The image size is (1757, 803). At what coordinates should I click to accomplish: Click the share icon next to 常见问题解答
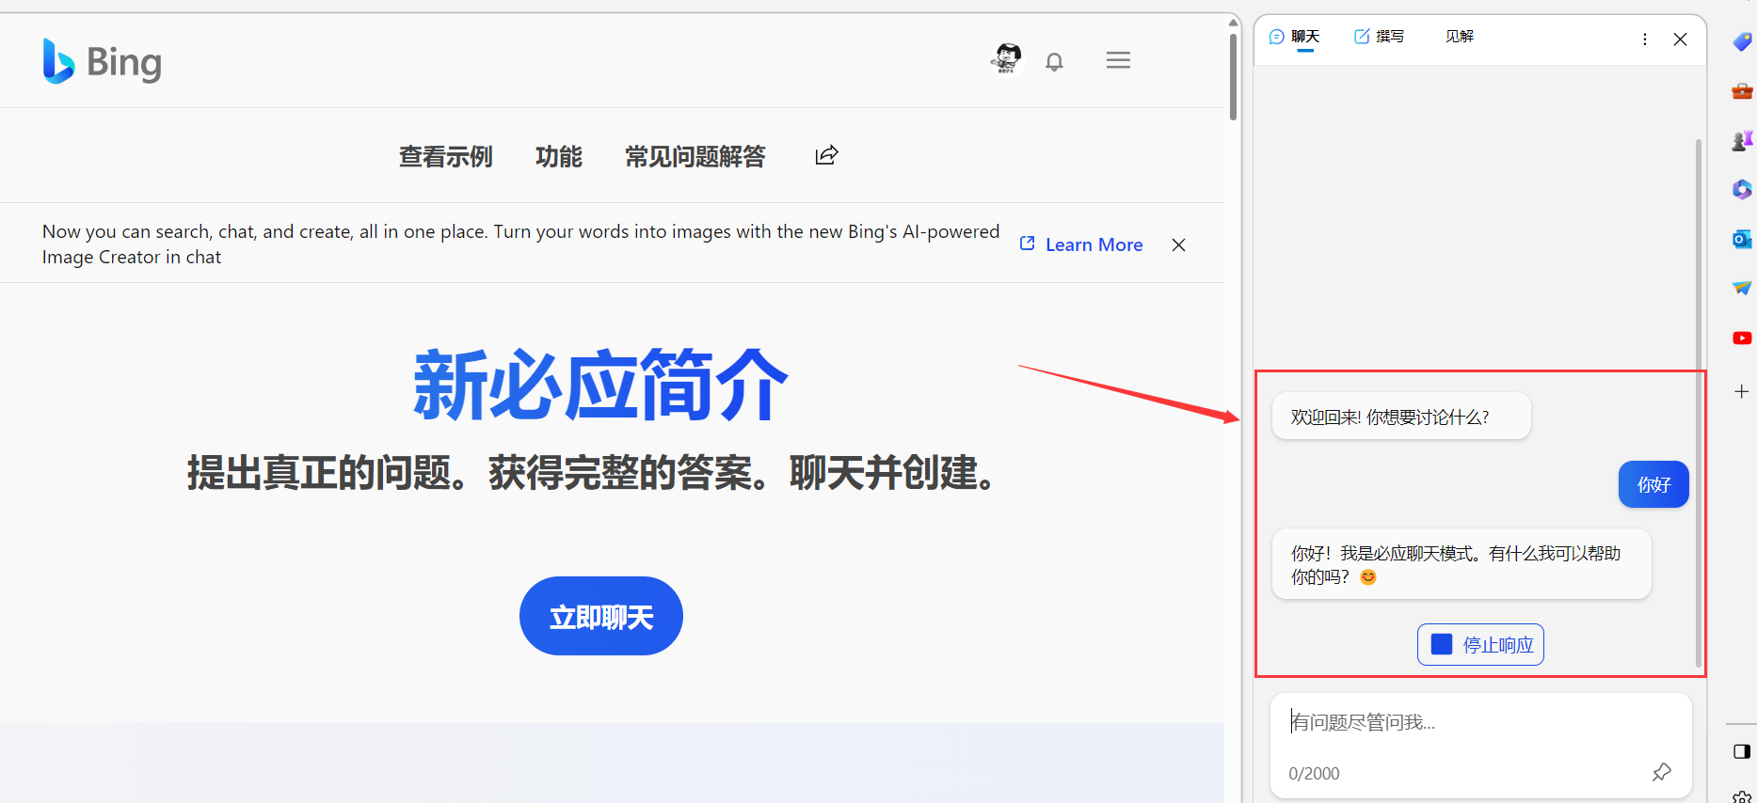coord(826,155)
